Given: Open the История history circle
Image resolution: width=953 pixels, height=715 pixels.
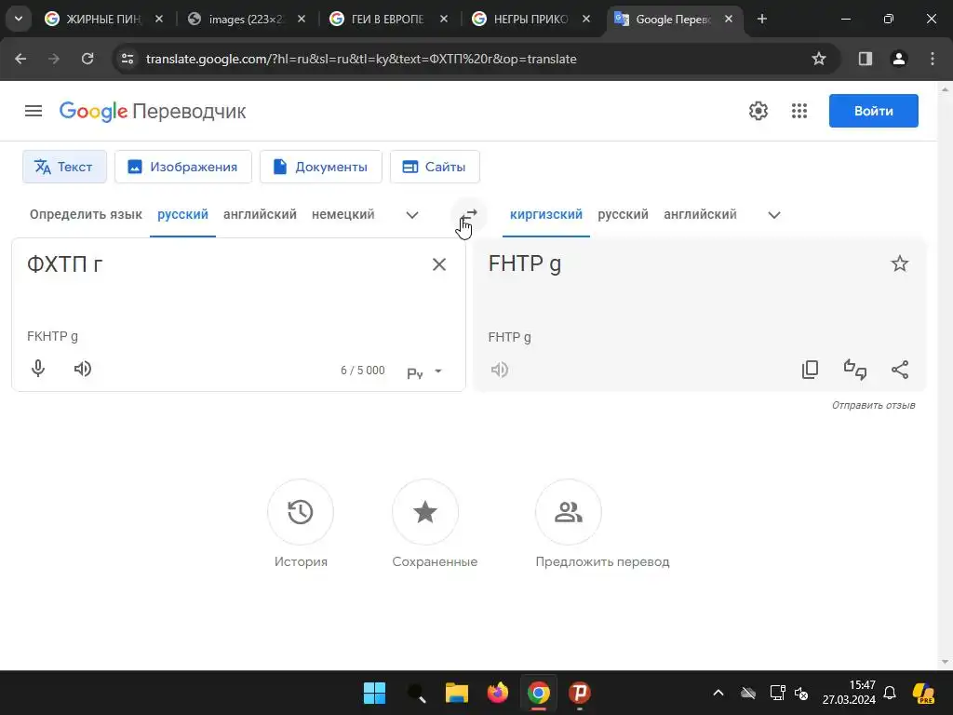Looking at the screenshot, I should [x=301, y=512].
